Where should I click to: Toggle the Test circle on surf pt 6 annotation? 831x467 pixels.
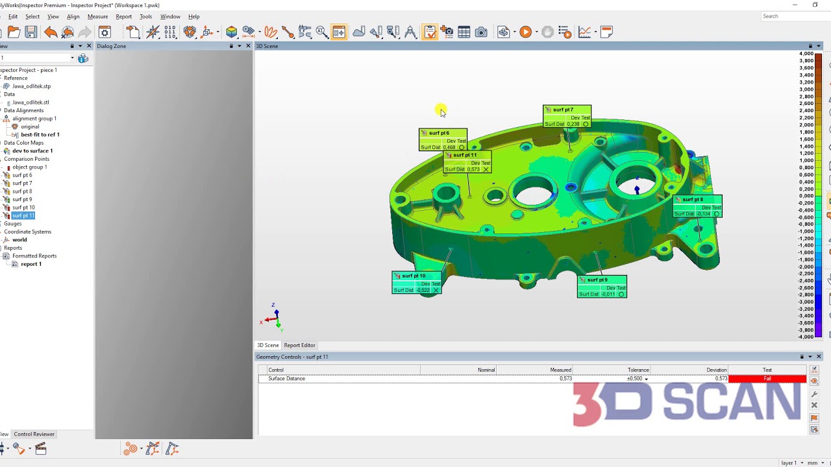point(461,147)
